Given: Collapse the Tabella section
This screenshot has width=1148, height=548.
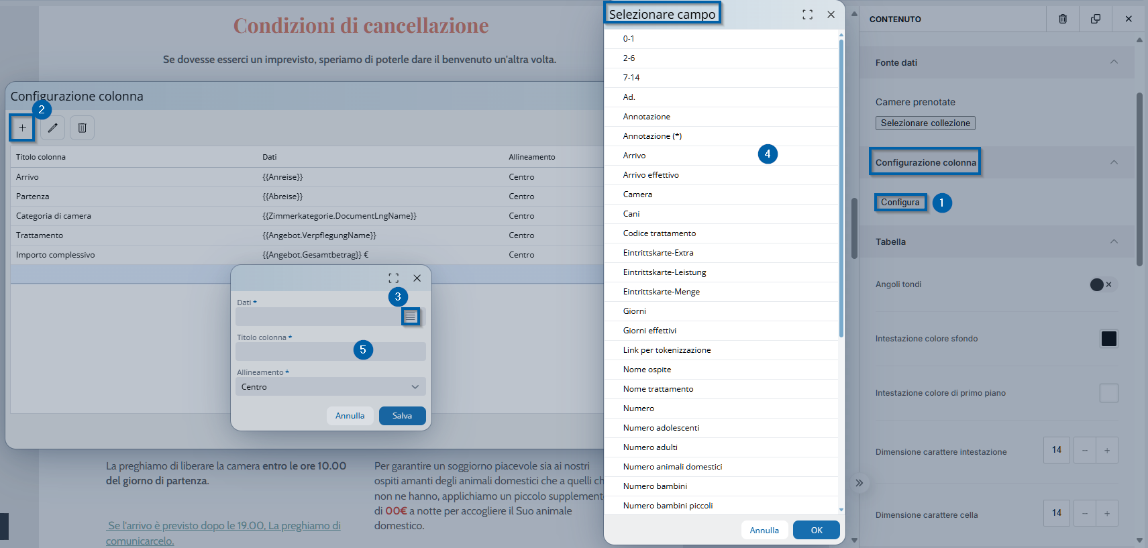Looking at the screenshot, I should pyautogui.click(x=1114, y=241).
